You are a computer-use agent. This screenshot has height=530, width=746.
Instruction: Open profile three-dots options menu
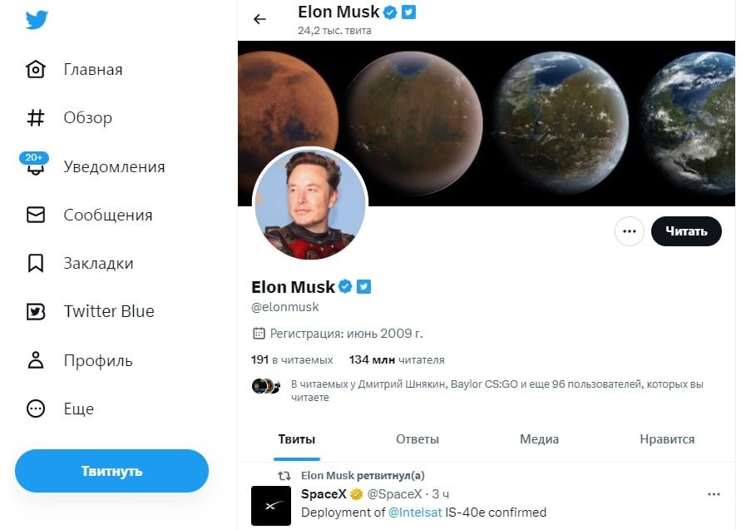point(629,231)
